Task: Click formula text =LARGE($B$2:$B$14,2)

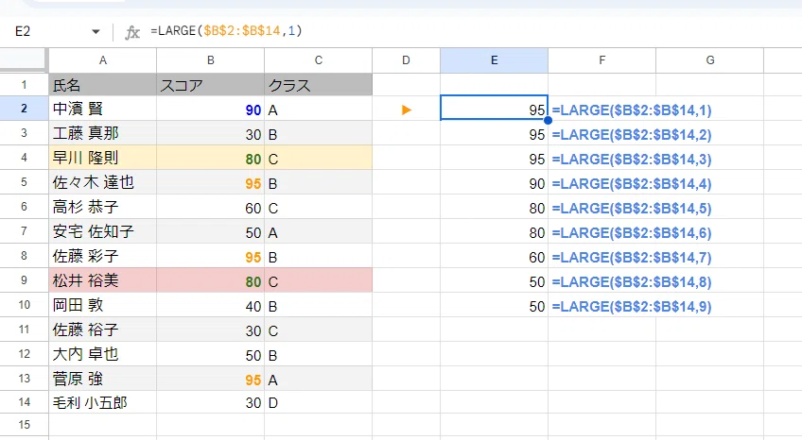Action: coord(632,135)
